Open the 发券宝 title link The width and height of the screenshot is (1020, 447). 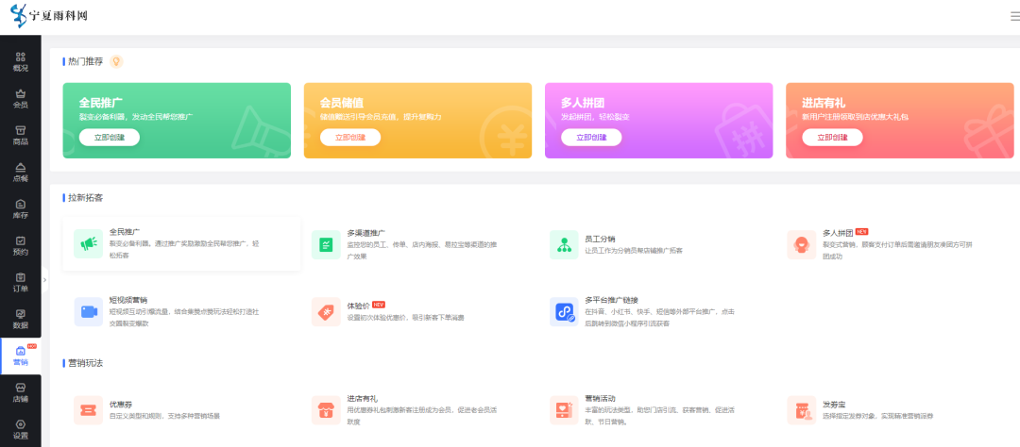(834, 404)
